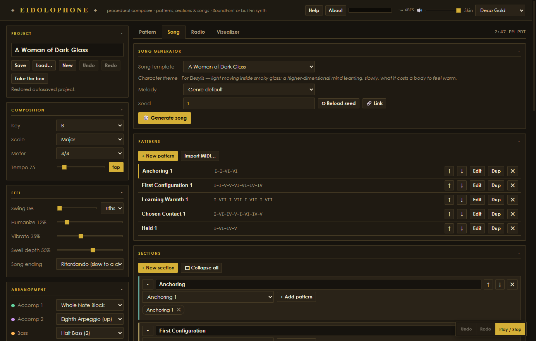Adjust the master volume slider

point(443,10)
